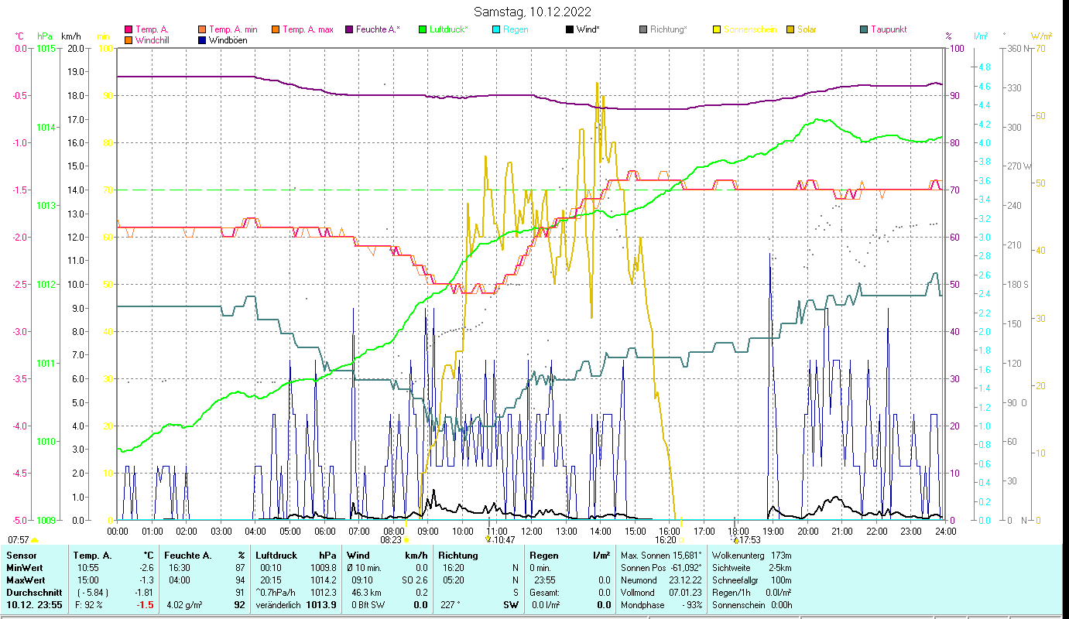Viewport: 1069px width, 619px height.
Task: Click the Temp. A. min legend swatch
Action: 202,30
